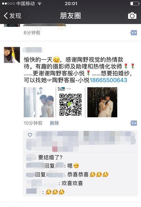Tap the camera icon to post a moment
Screen dimensions: 141x207
coord(132,16)
